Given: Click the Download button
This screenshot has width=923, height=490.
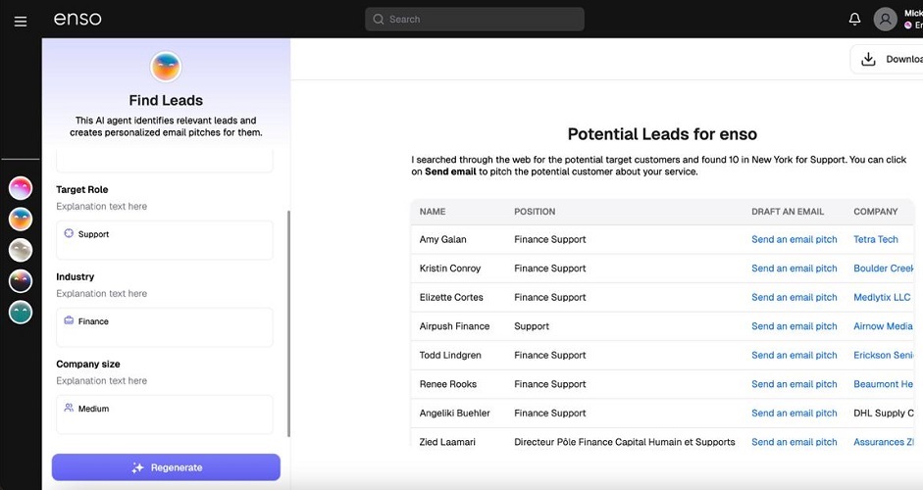Looking at the screenshot, I should (x=887, y=59).
